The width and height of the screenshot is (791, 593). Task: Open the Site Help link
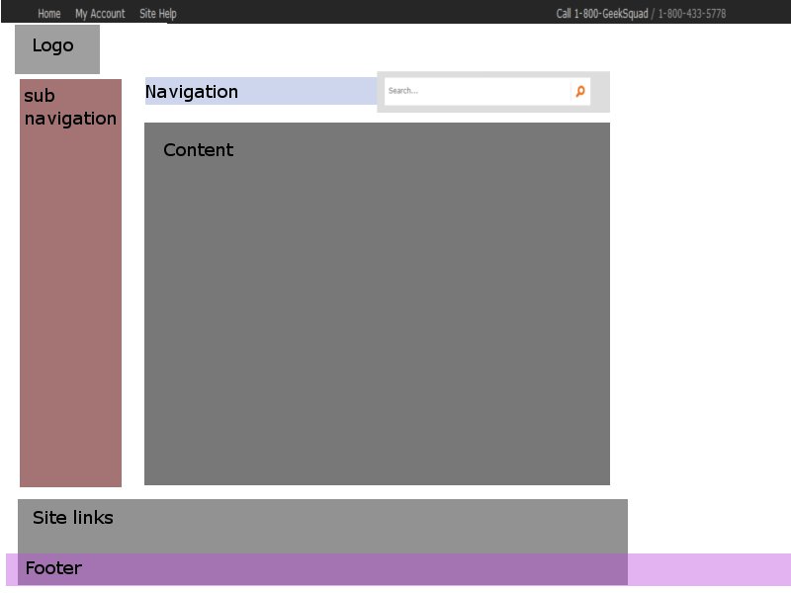click(158, 14)
